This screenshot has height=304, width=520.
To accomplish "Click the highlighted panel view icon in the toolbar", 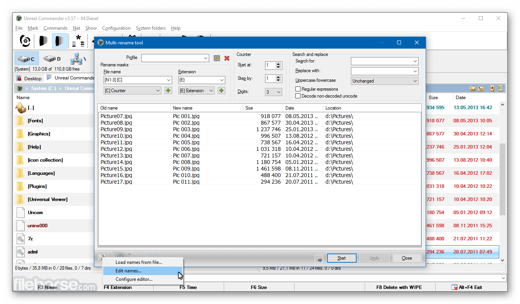I will point(60,41).
